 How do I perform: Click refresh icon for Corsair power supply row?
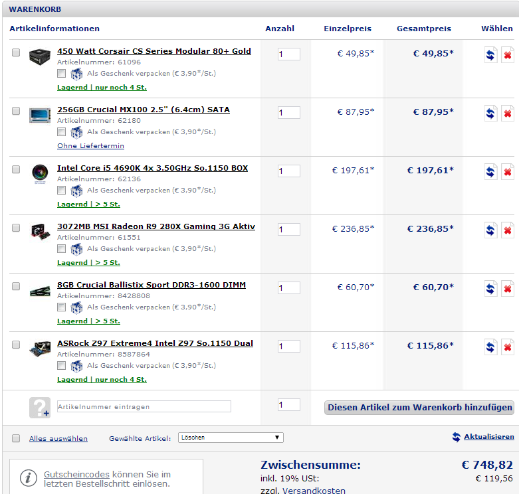(490, 54)
